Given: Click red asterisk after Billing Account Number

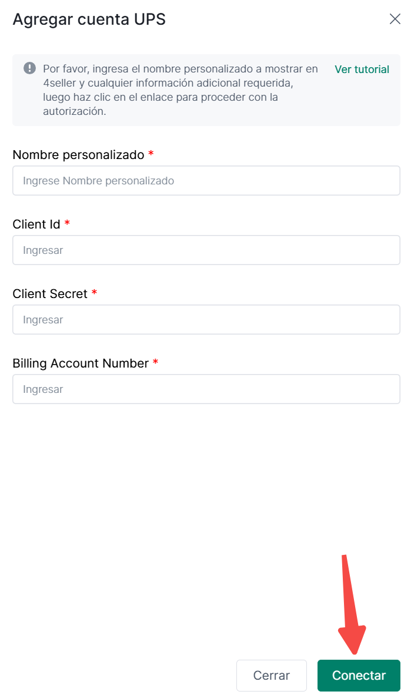Looking at the screenshot, I should [x=155, y=363].
